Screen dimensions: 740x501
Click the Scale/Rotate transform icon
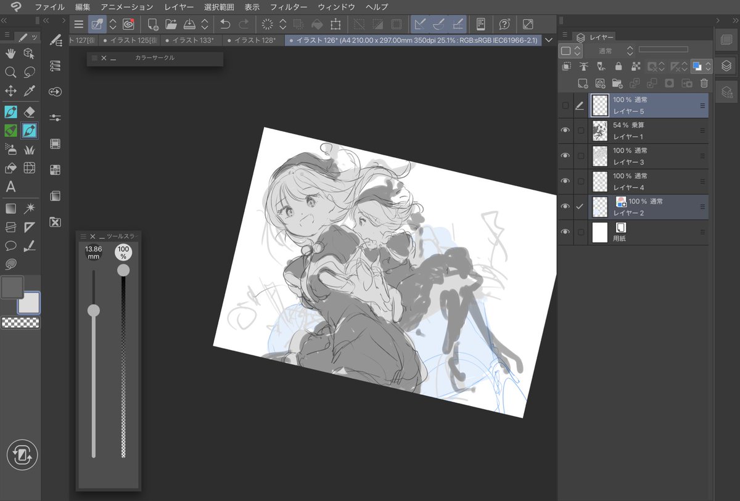point(335,25)
